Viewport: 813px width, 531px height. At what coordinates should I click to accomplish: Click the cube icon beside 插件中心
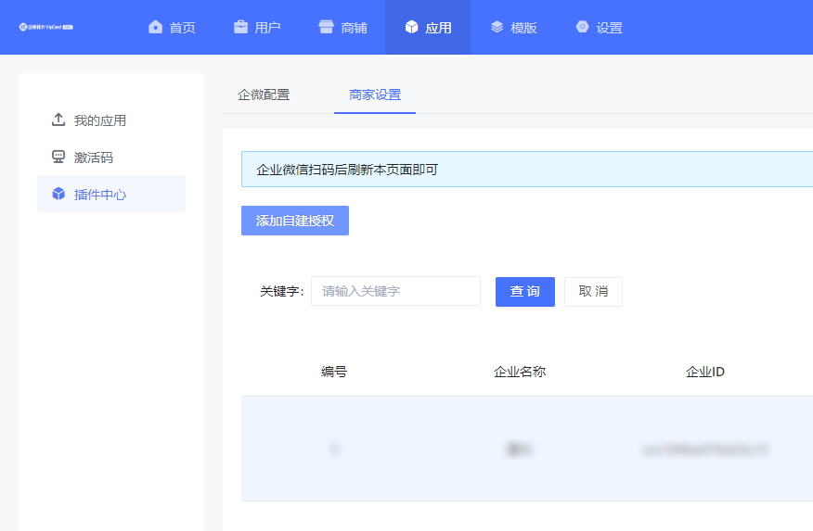click(x=58, y=194)
